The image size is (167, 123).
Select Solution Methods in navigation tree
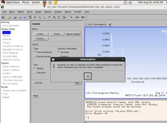(11, 67)
